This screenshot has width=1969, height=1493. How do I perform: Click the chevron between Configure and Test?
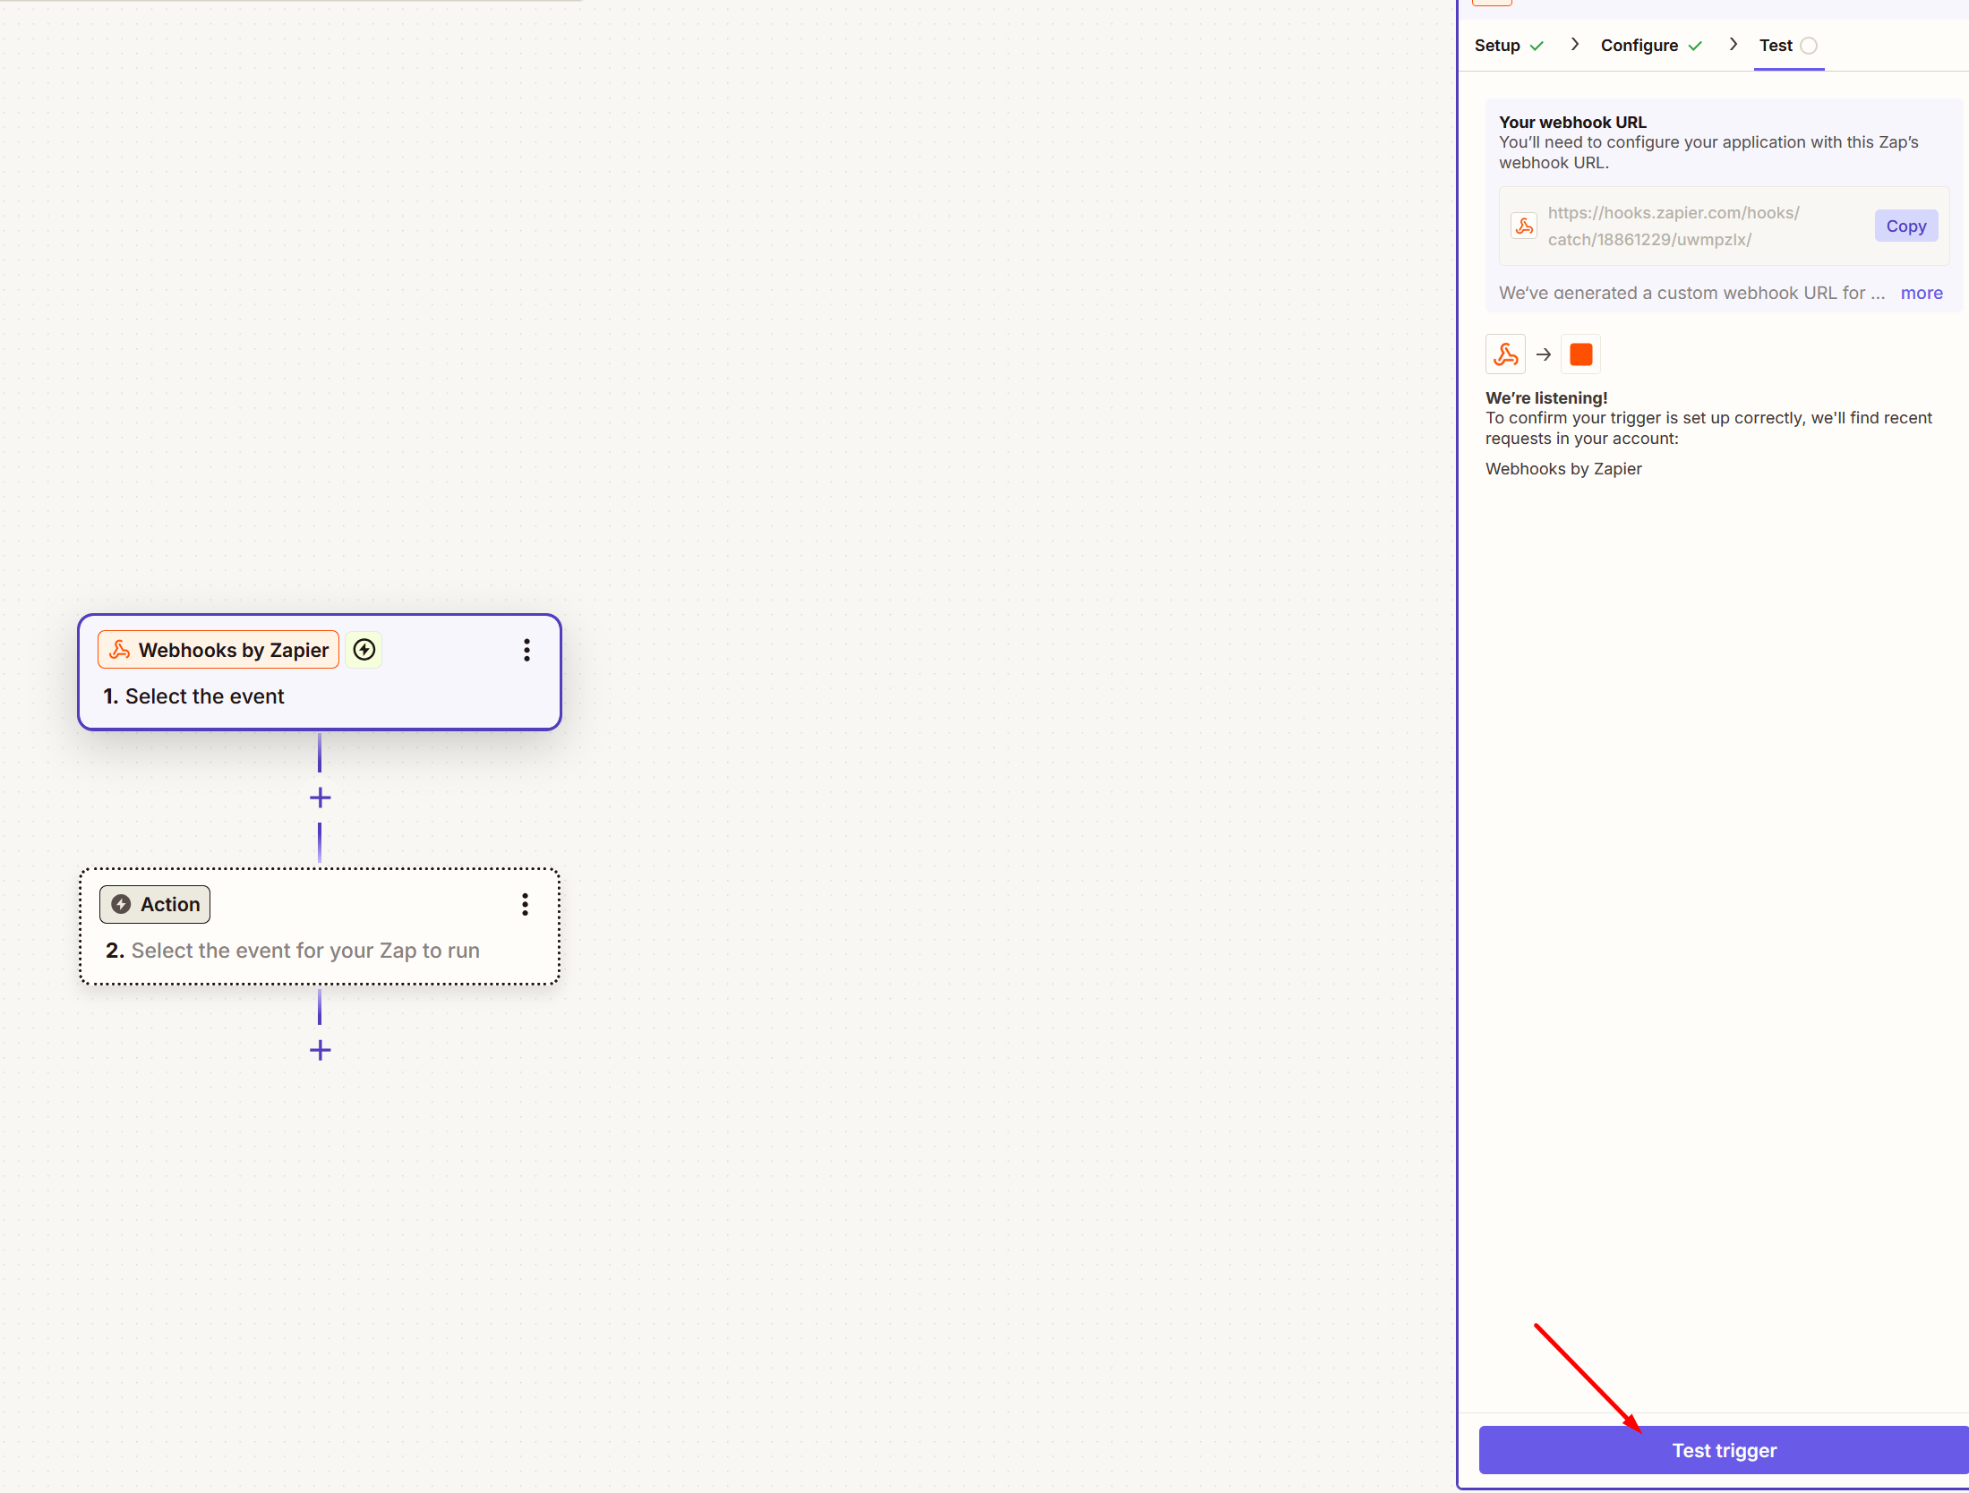tap(1733, 45)
